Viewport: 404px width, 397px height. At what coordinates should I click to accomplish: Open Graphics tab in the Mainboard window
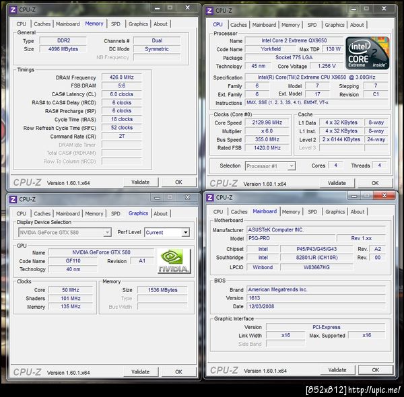pyautogui.click(x=335, y=212)
